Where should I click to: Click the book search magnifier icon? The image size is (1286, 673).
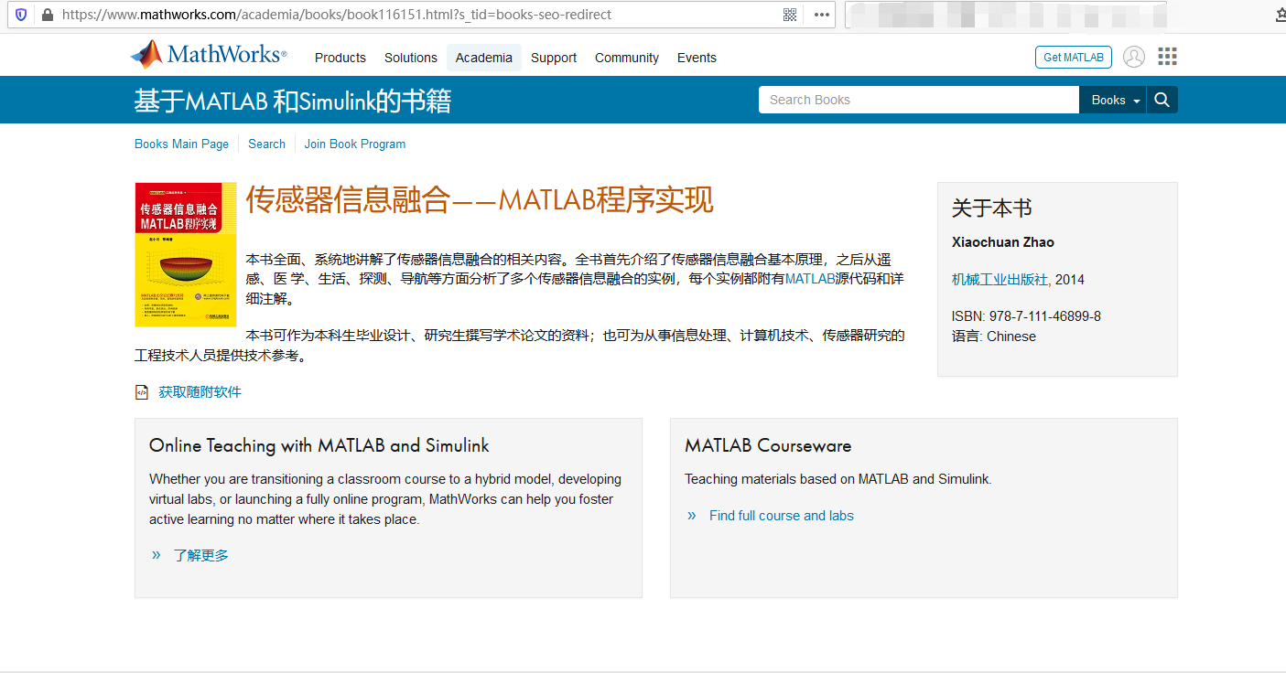pyautogui.click(x=1161, y=99)
